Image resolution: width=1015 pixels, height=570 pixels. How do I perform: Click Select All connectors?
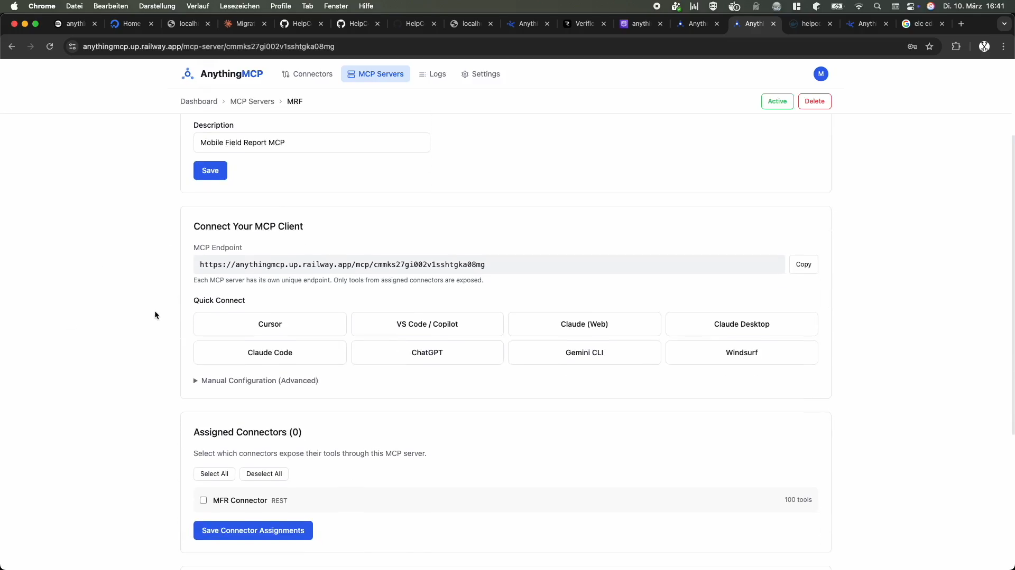pyautogui.click(x=214, y=474)
